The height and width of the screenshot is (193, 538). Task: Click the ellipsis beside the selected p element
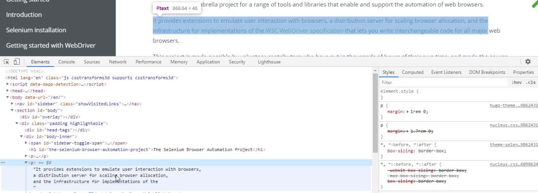tap(3, 162)
